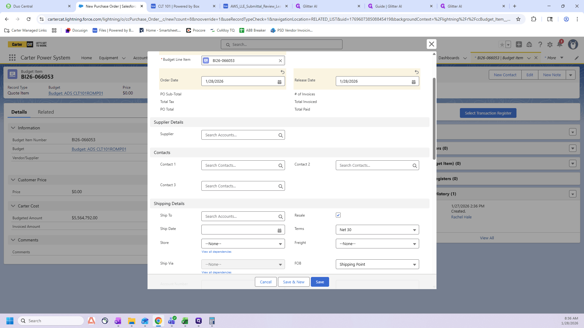
Task: Click the Save button
Action: [320, 282]
